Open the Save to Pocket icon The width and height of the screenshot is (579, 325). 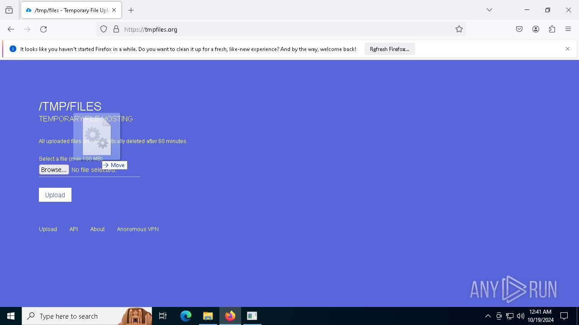519,29
